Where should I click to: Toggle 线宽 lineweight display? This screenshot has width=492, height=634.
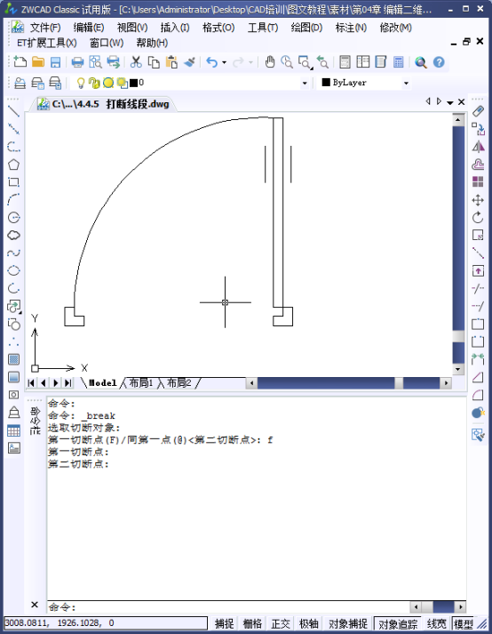[x=436, y=623]
